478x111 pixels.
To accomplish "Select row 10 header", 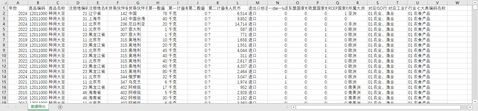I will 4,56.
